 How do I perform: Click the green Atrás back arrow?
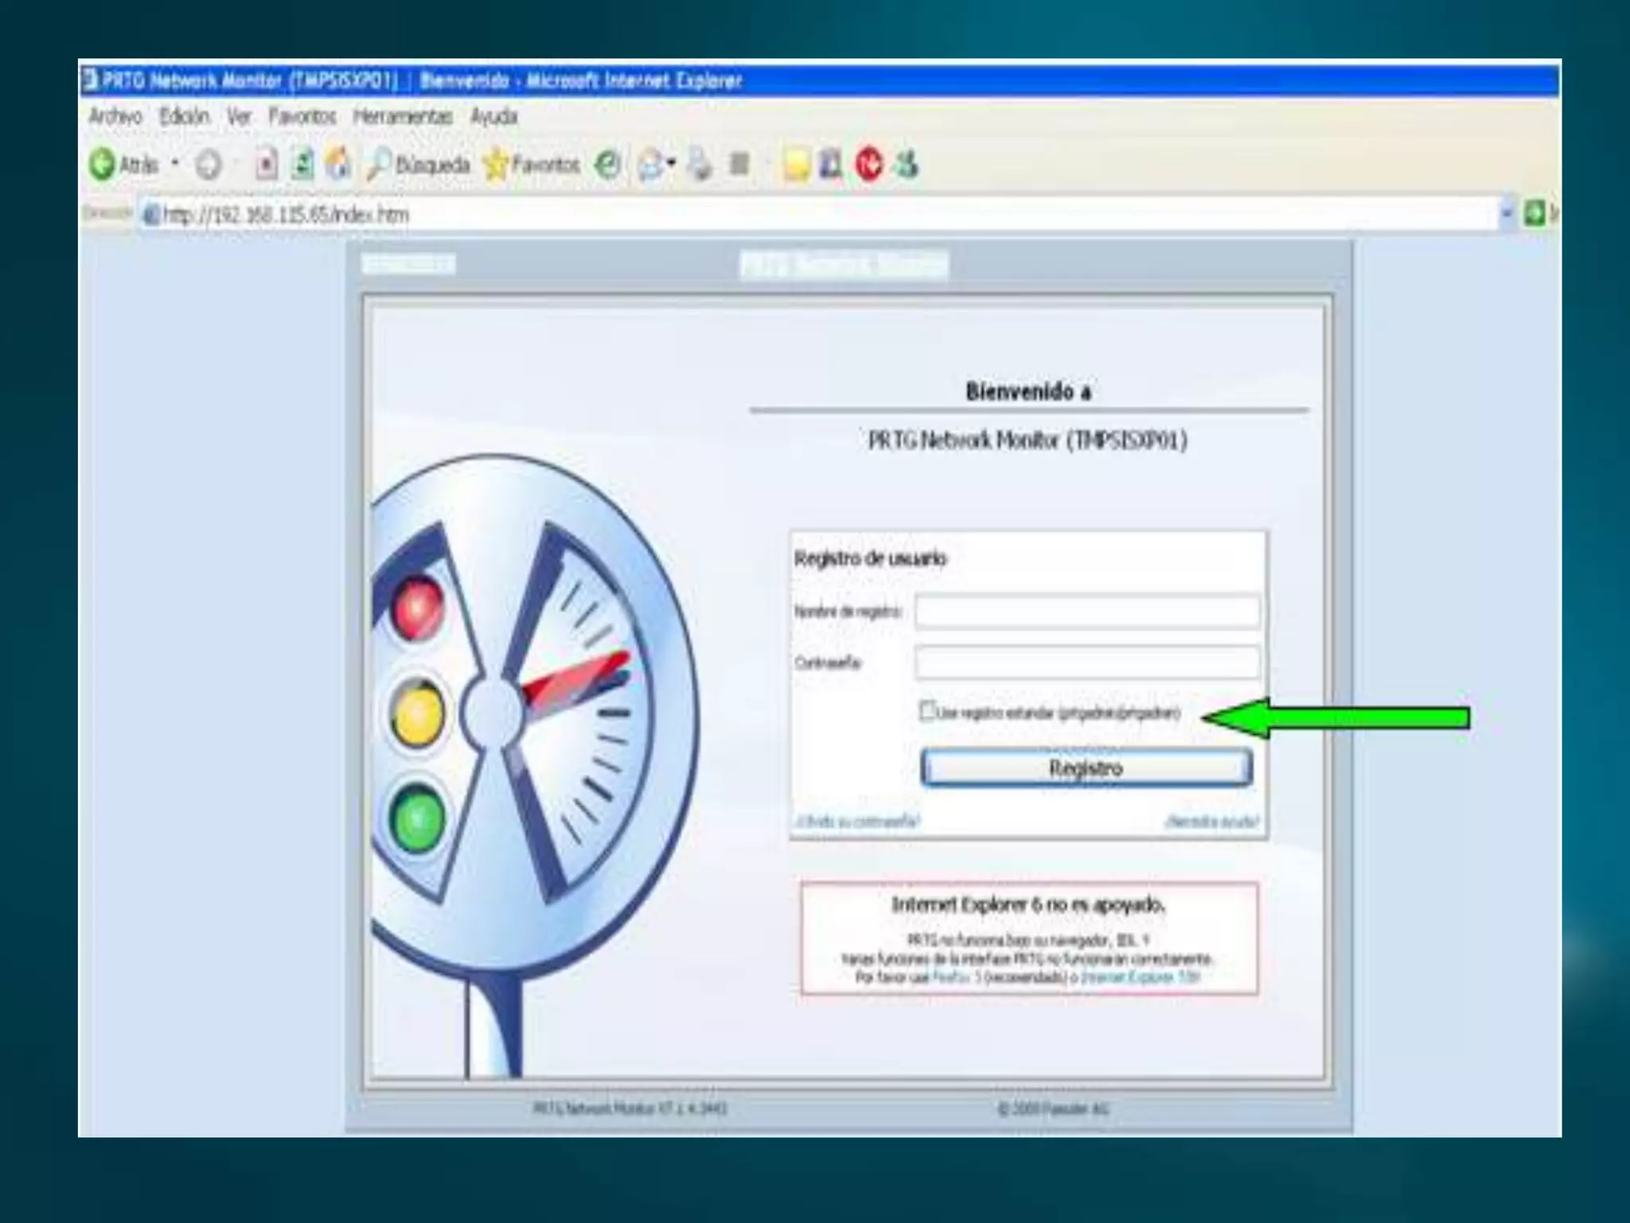[102, 165]
